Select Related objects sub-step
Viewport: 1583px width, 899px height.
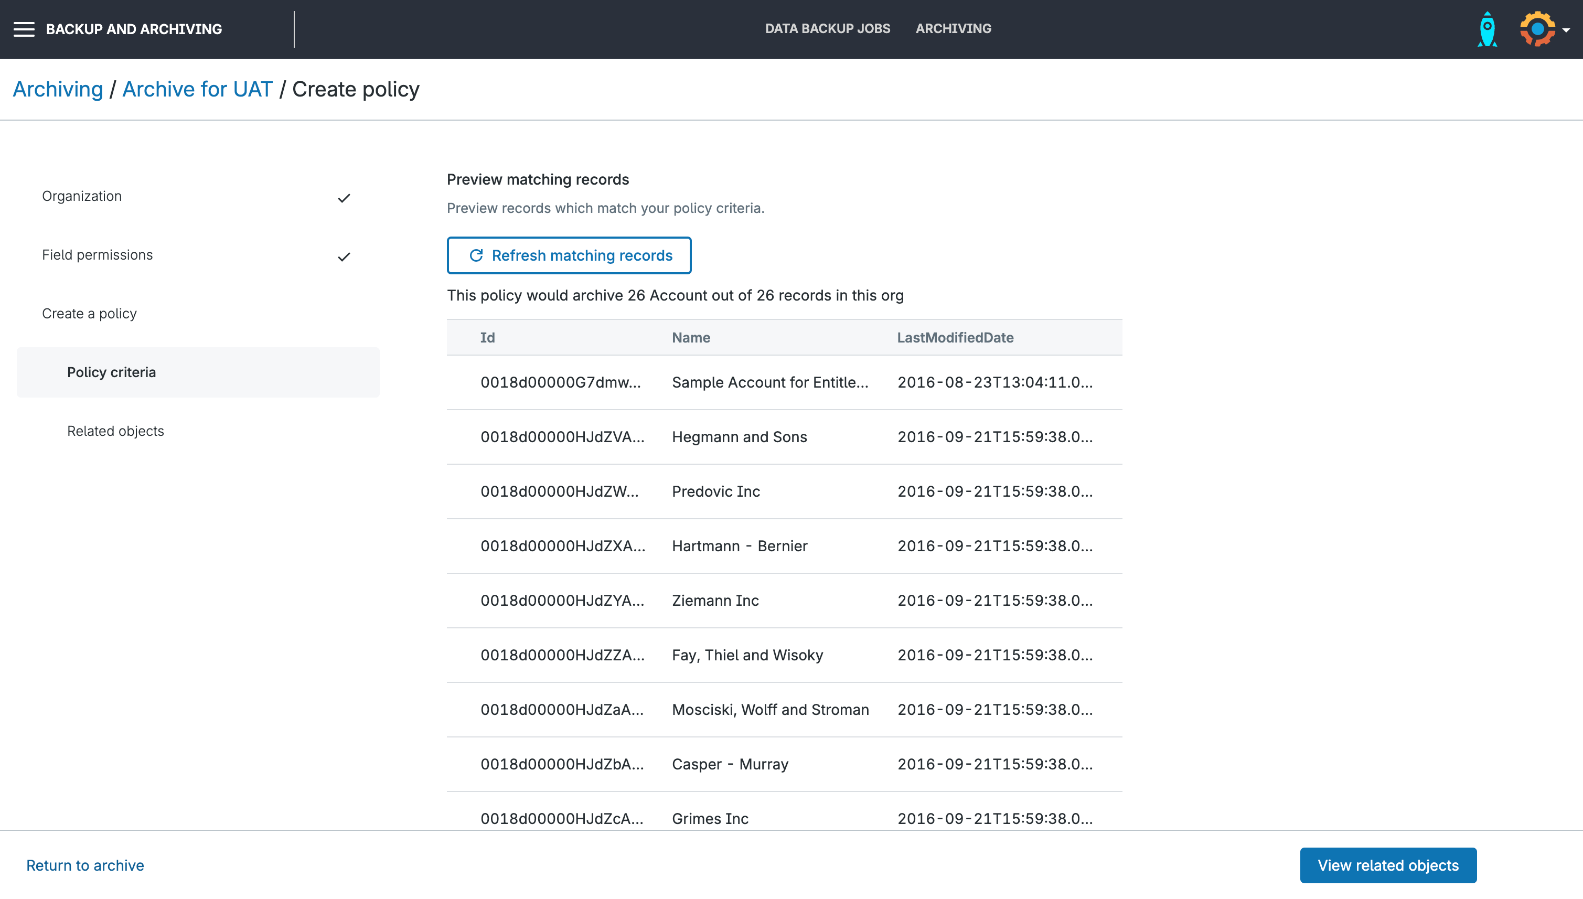[x=115, y=431]
